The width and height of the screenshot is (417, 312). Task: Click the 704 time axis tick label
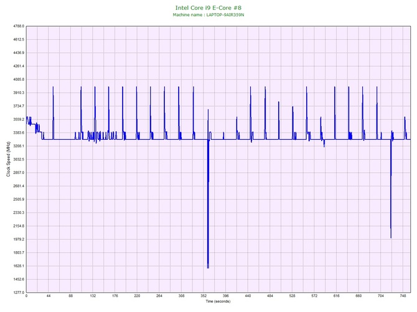pyautogui.click(x=381, y=296)
